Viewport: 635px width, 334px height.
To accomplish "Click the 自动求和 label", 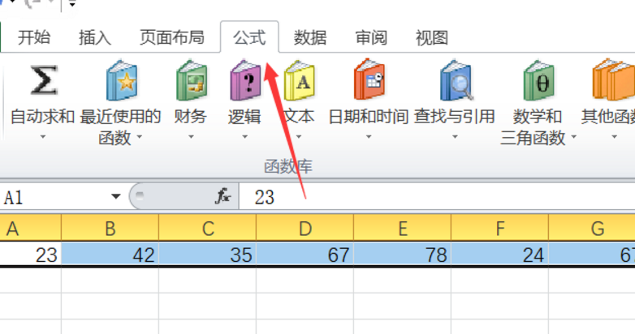I will click(42, 117).
